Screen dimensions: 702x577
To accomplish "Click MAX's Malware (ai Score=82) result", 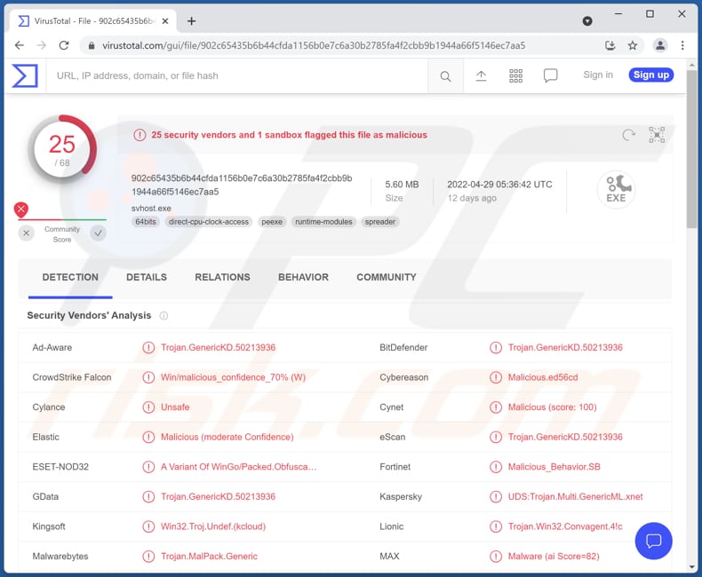I will [x=554, y=557].
